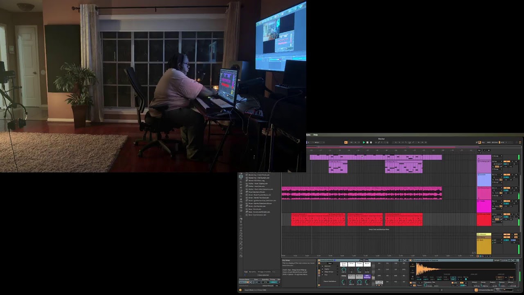524x295 pixels.
Task: Click the Stop button in the transport
Action: [367, 142]
